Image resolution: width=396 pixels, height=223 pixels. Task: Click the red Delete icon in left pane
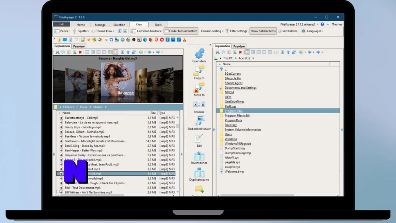coord(80,52)
